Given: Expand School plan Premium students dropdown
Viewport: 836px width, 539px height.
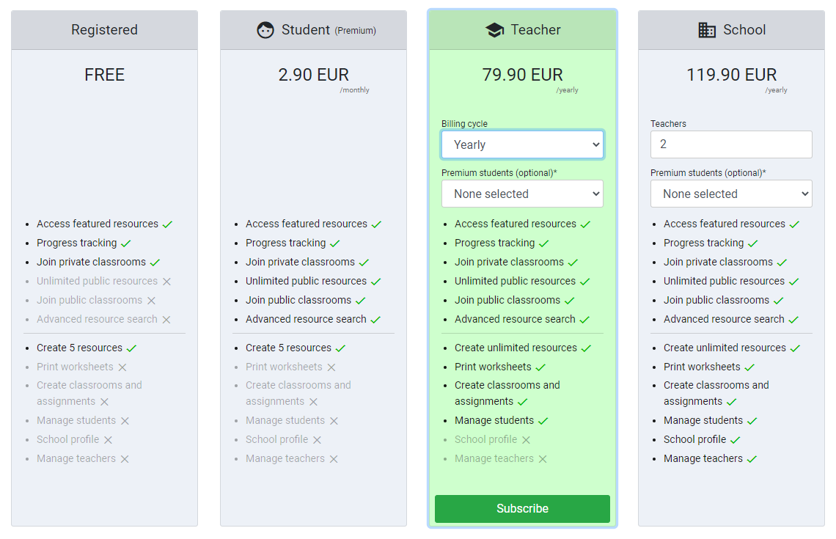Looking at the screenshot, I should point(731,194).
